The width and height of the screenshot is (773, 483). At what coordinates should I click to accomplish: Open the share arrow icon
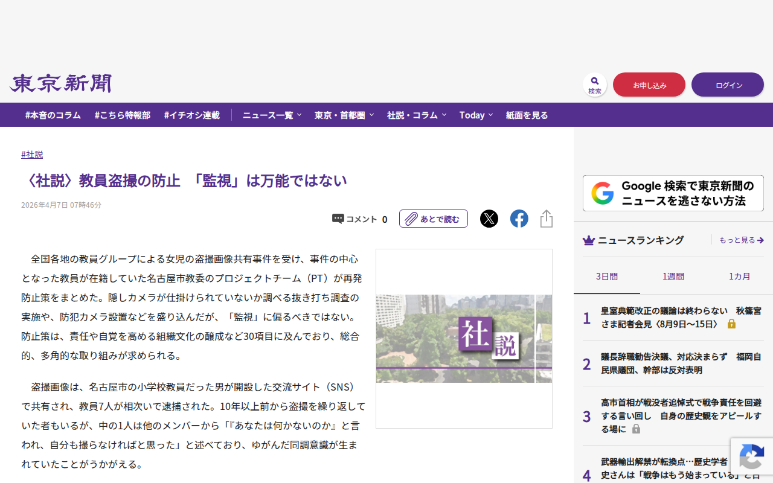click(547, 219)
